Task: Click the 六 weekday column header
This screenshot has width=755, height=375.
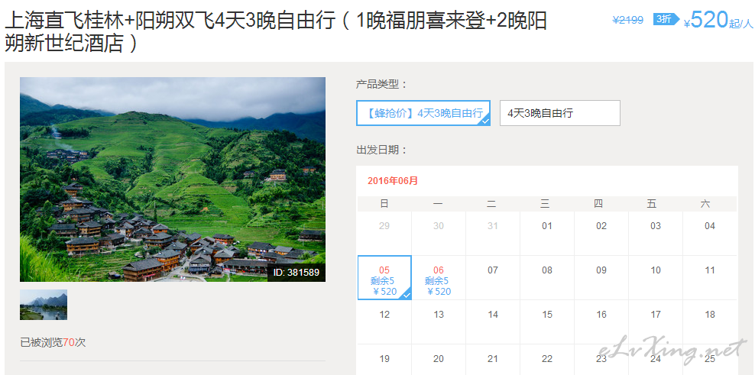Action: [705, 204]
